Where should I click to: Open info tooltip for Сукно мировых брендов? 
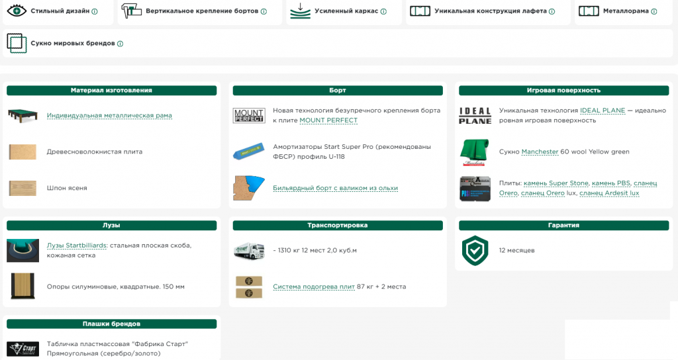(121, 44)
